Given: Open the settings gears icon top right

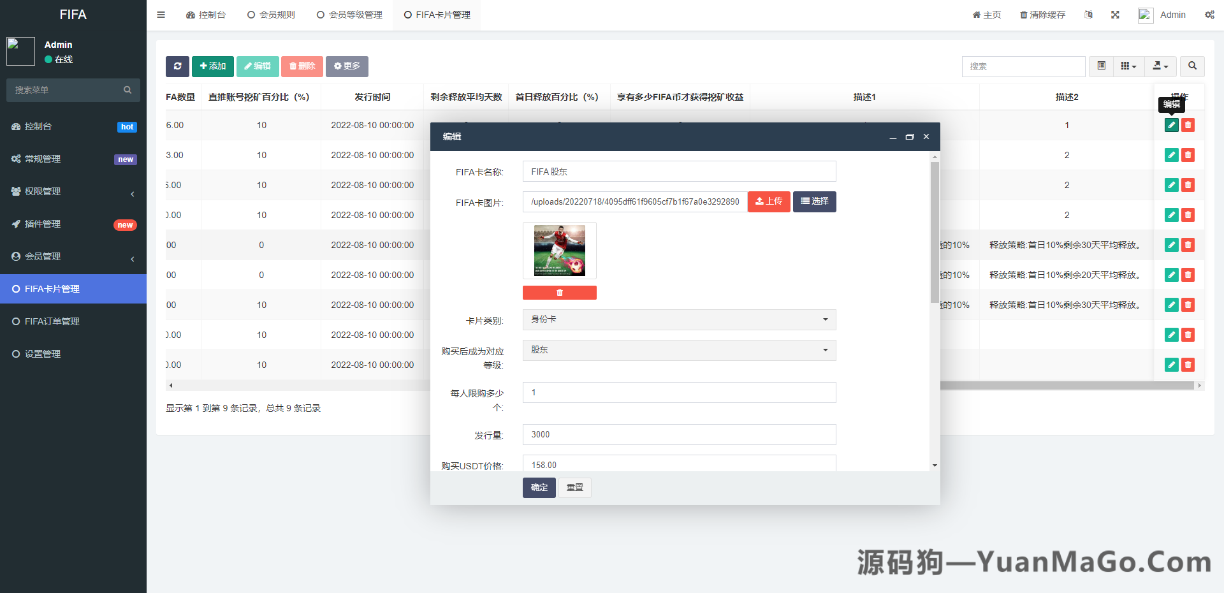Looking at the screenshot, I should pyautogui.click(x=1209, y=15).
